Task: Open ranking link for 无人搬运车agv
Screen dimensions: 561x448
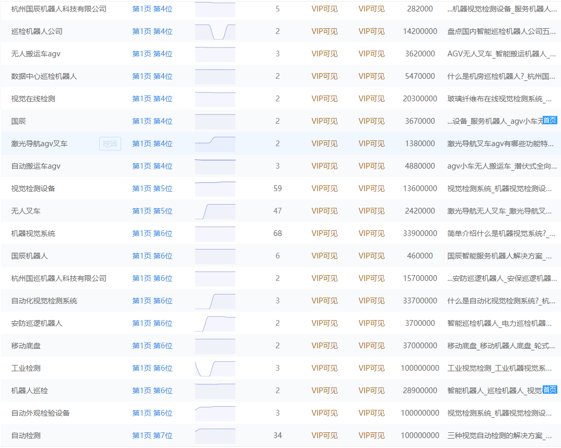Action: (153, 54)
